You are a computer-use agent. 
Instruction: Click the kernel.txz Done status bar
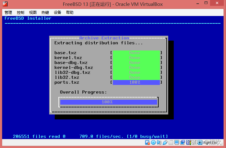pyautogui.click(x=136, y=58)
